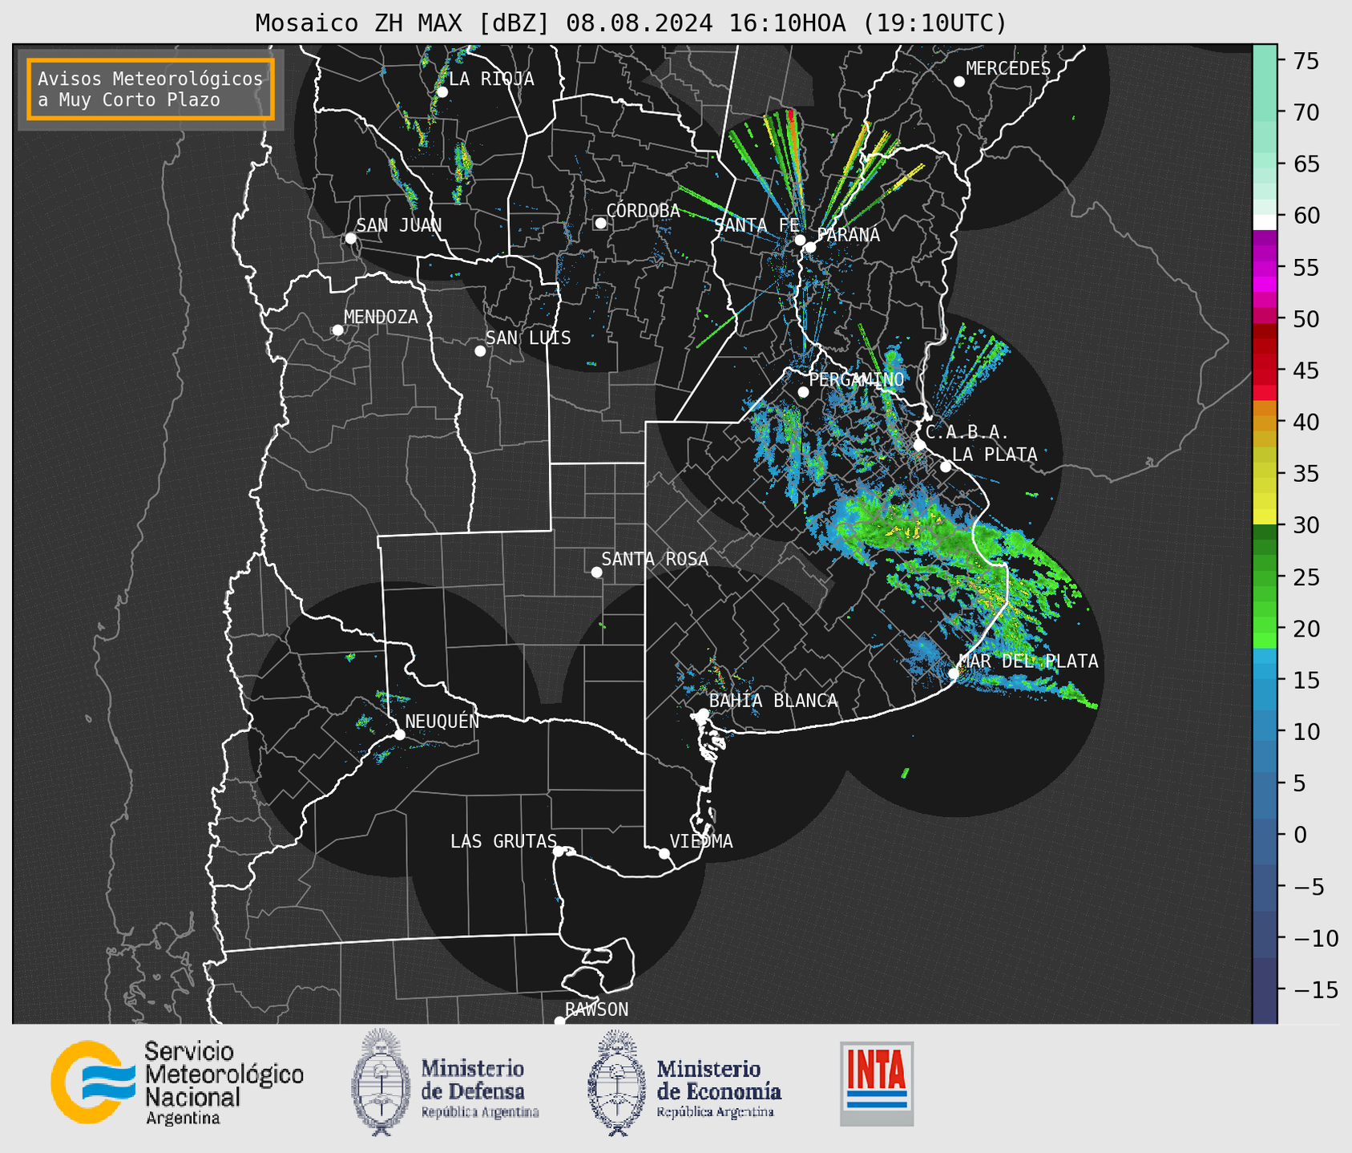
Task: Click the yellow 30 dBZ band in color bar
Action: 1265,517
